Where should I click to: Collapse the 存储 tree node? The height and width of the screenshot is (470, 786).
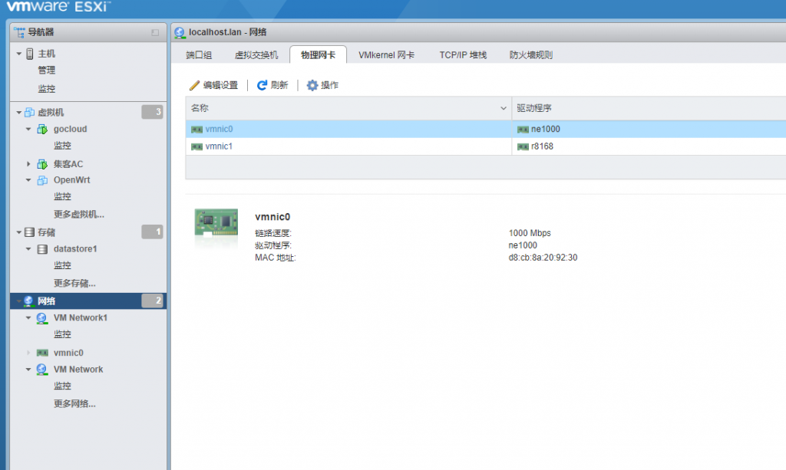tap(18, 232)
